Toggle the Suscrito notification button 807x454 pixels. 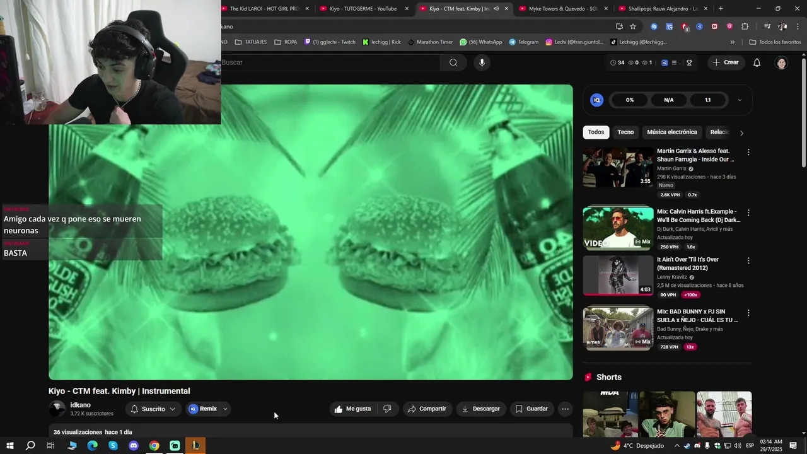click(153, 409)
